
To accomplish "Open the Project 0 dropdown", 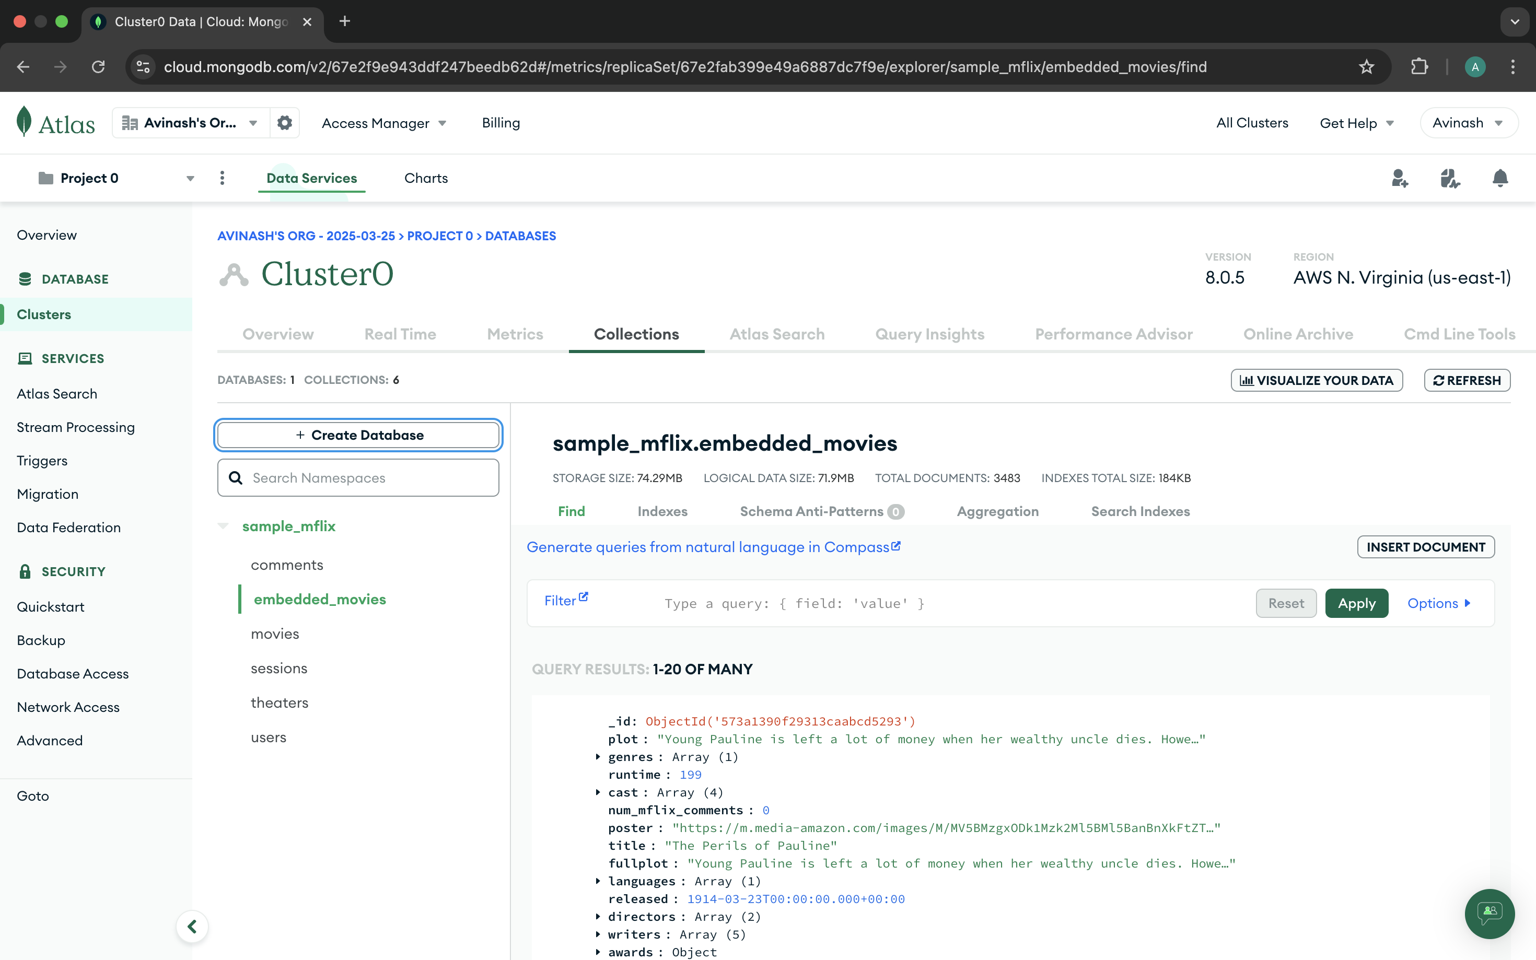I will point(189,179).
